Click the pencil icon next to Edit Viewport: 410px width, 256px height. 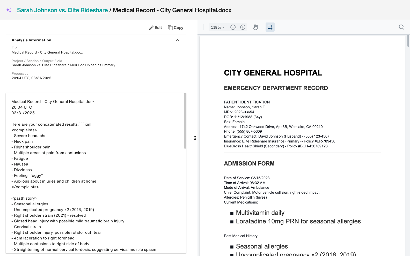[x=151, y=28]
